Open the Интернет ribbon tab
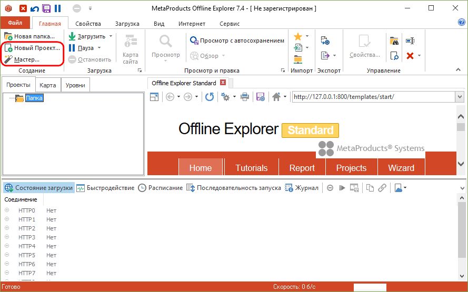The height and width of the screenshot is (292, 468). (192, 24)
